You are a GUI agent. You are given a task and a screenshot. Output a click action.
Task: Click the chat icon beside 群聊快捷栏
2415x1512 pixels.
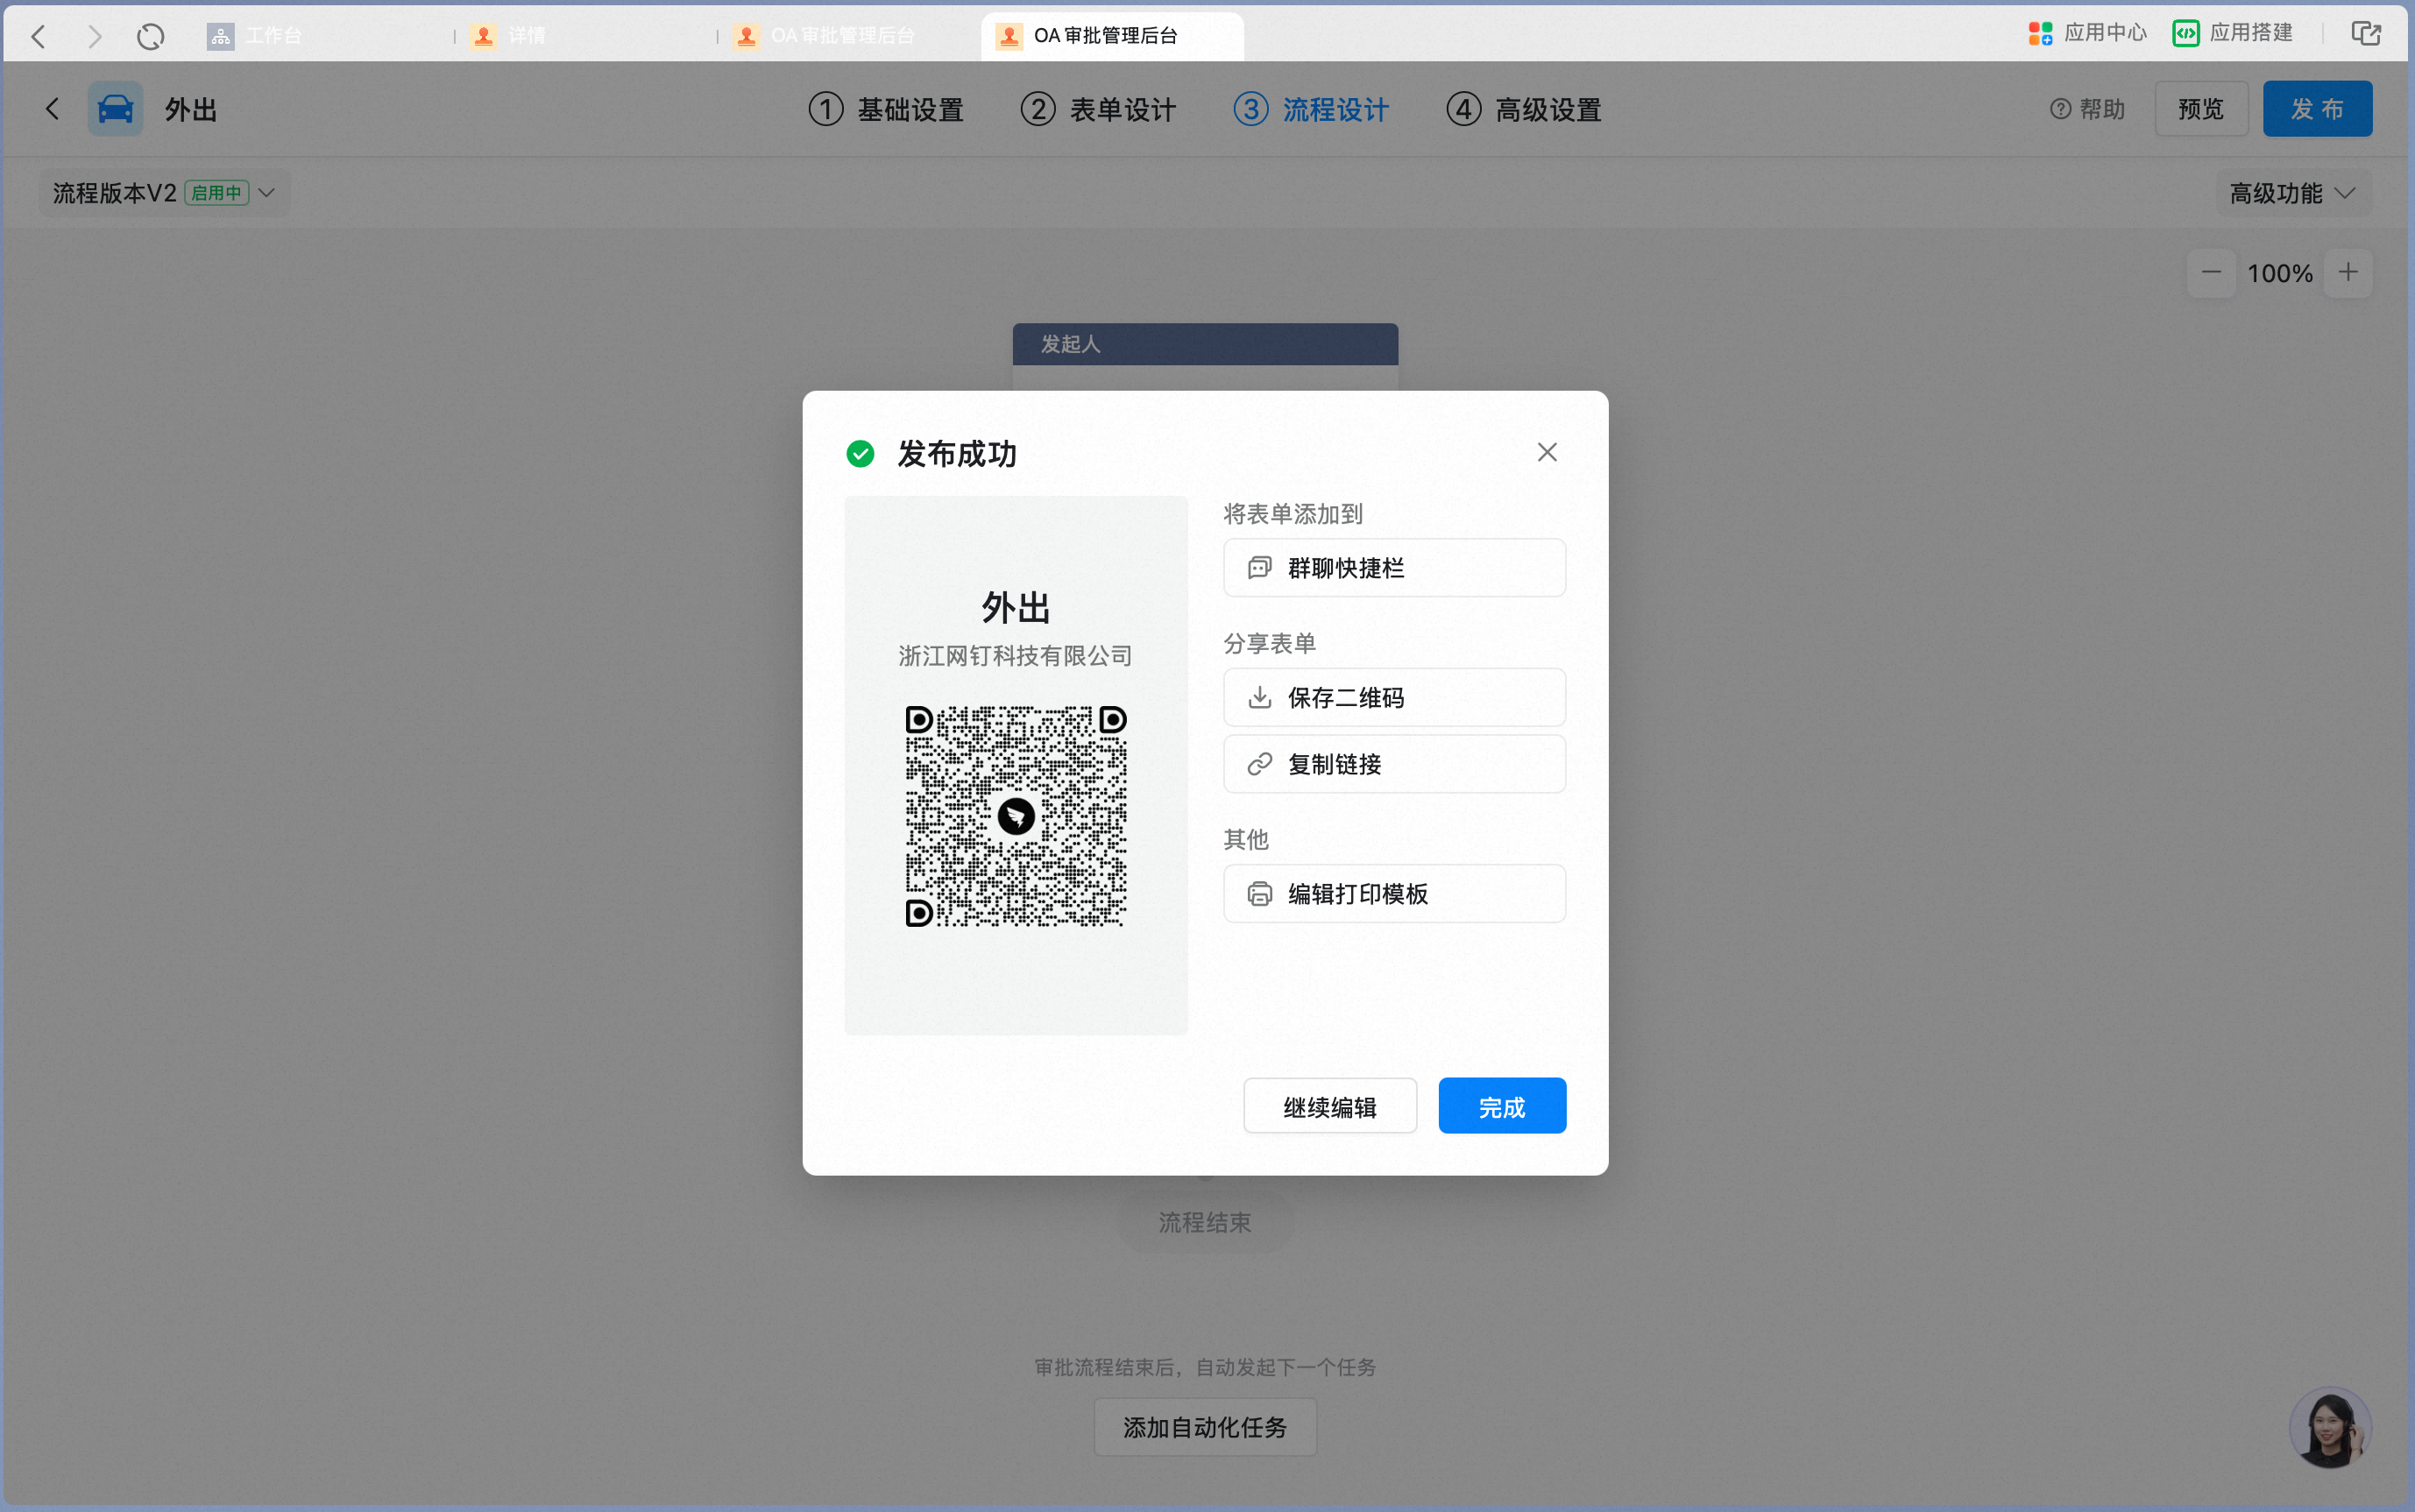click(1260, 568)
